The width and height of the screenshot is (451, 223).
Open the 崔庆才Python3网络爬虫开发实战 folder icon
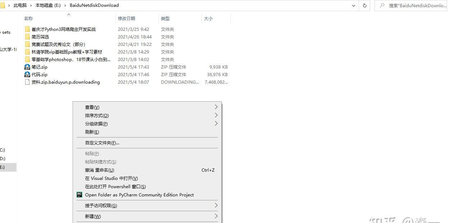[x=28, y=29]
